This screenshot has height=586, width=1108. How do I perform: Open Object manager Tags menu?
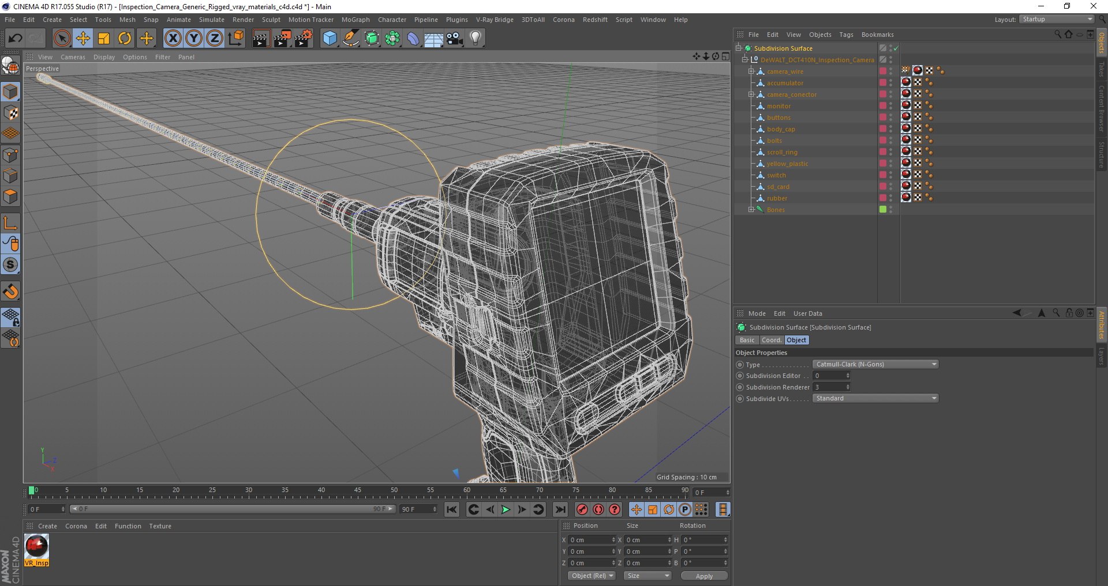tap(846, 35)
